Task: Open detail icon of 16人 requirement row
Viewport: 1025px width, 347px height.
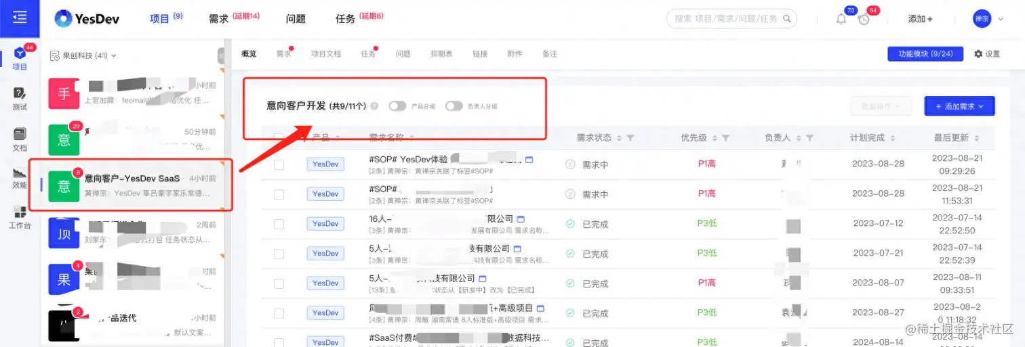Action: point(521,219)
